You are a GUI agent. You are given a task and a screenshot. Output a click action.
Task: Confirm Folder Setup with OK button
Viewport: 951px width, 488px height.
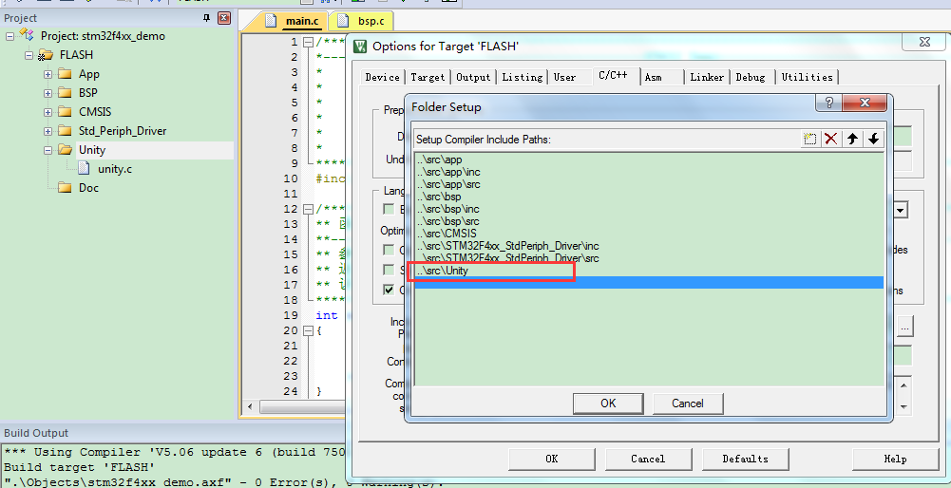click(608, 404)
